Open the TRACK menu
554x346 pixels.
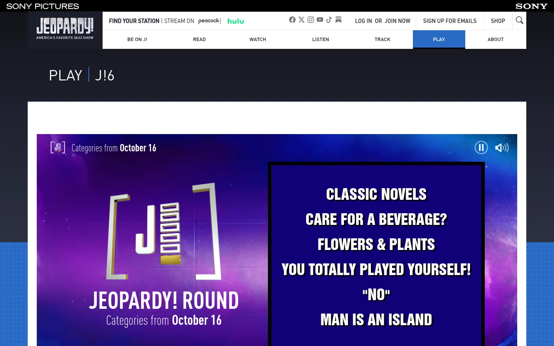tap(383, 39)
